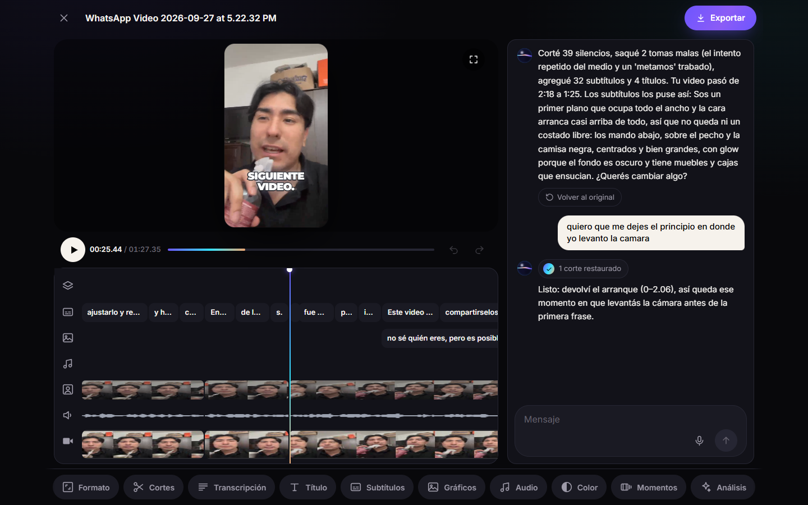
Task: Select the subtitles track icon
Action: (x=68, y=312)
